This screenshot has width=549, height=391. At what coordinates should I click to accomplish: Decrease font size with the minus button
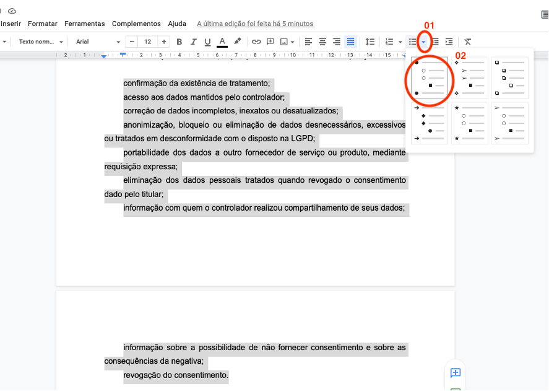click(x=131, y=42)
